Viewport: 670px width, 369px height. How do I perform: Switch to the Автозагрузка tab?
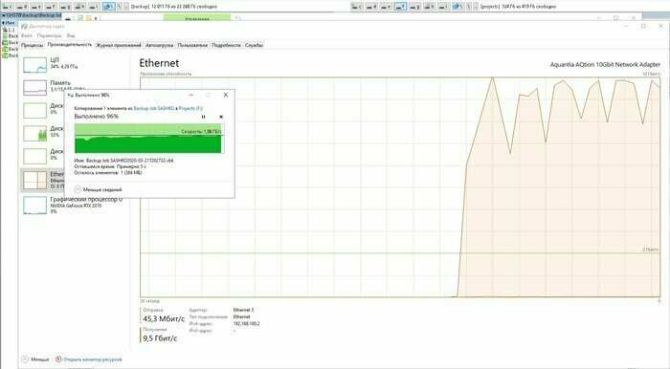[x=160, y=45]
